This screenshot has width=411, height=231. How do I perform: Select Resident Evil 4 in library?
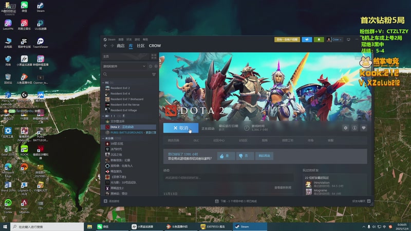coord(120,93)
